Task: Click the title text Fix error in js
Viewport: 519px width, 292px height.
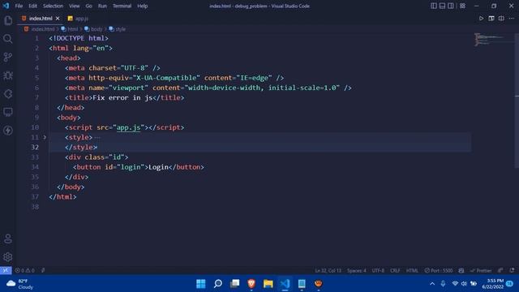Action: (x=122, y=97)
